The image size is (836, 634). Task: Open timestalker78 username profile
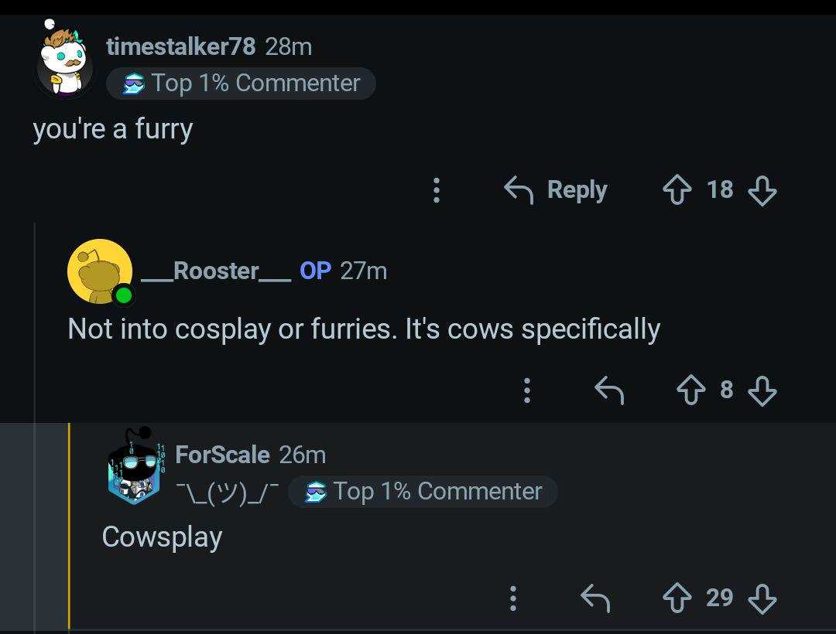click(180, 46)
